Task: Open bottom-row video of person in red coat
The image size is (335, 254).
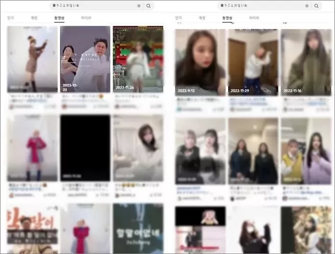Action: 85,229
